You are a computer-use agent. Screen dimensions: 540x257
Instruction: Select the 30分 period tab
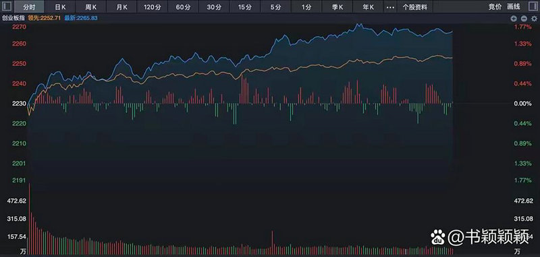(214, 7)
